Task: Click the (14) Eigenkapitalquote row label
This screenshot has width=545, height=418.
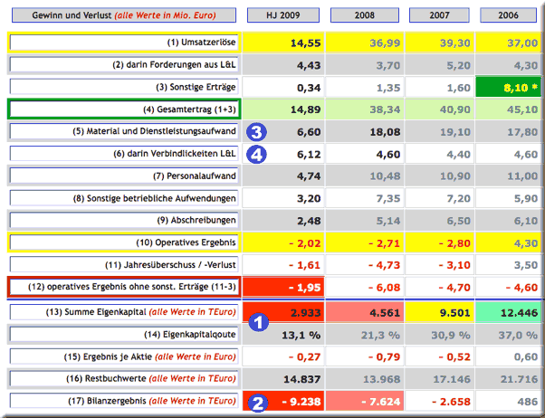Action: (x=122, y=334)
